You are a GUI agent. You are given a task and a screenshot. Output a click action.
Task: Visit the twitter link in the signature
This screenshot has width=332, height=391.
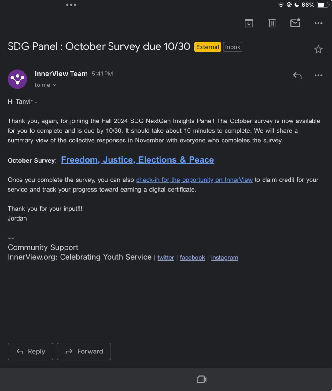[x=166, y=258]
